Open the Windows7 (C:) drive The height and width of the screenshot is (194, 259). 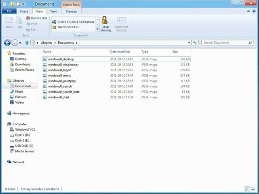coord(23,129)
